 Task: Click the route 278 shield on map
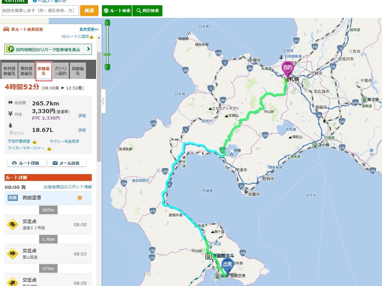243,253
